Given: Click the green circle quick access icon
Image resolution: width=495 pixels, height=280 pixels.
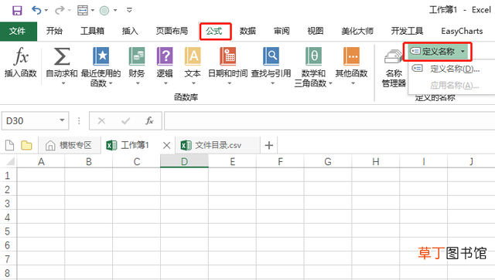Looking at the screenshot, I should pyautogui.click(x=104, y=11).
